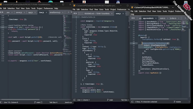This screenshot has height=109, width=193.
Task: Click 'timestamps' on line 35 of note.js
Action: 89,84
